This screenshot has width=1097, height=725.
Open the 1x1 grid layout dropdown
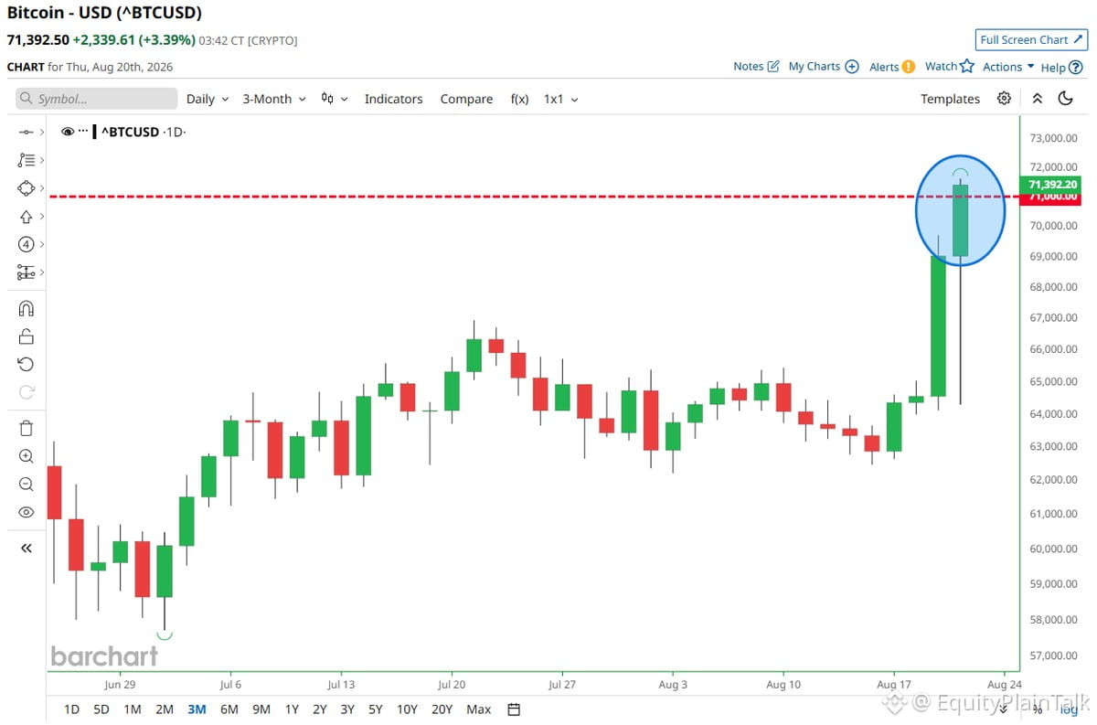click(561, 99)
